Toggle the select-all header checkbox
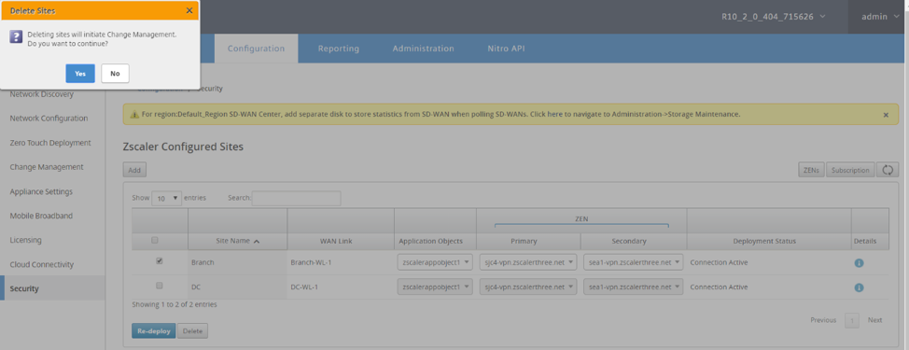 tap(154, 240)
